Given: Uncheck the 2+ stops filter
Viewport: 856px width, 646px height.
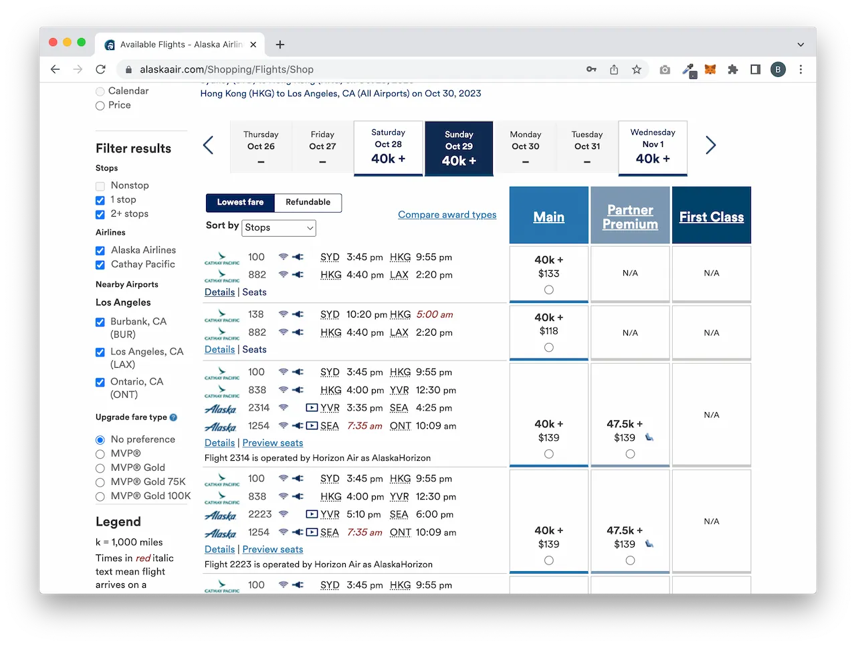Looking at the screenshot, I should (100, 215).
